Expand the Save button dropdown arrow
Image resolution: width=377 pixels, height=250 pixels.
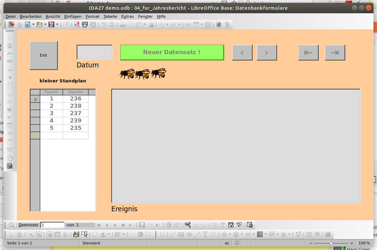pos(57,24)
